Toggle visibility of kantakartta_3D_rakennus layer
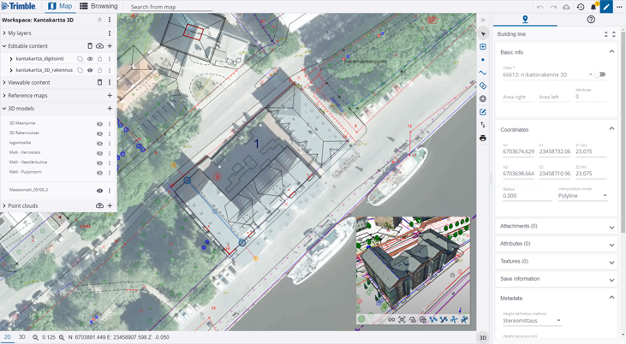 click(x=90, y=70)
